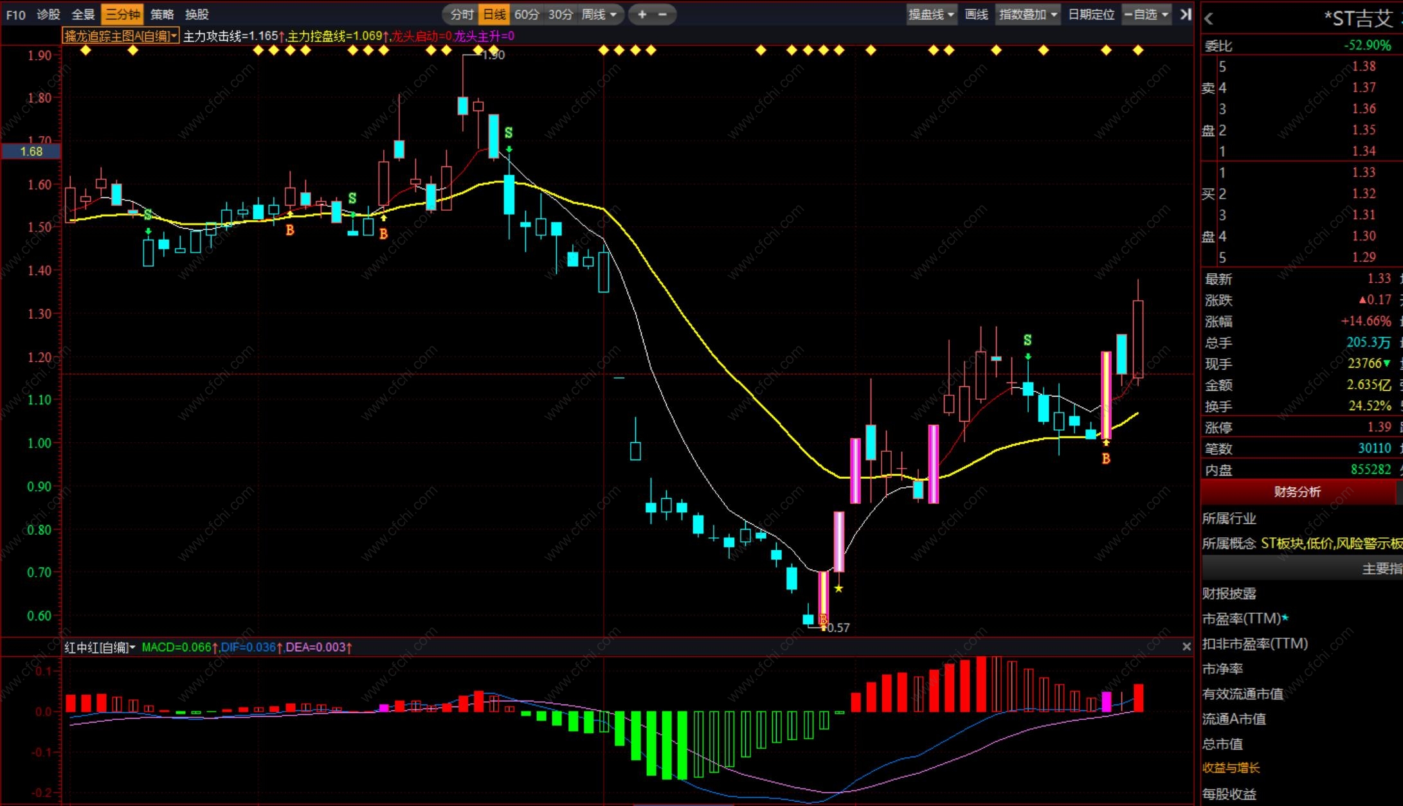Switch chart period to 60分
The width and height of the screenshot is (1403, 806).
click(x=527, y=14)
